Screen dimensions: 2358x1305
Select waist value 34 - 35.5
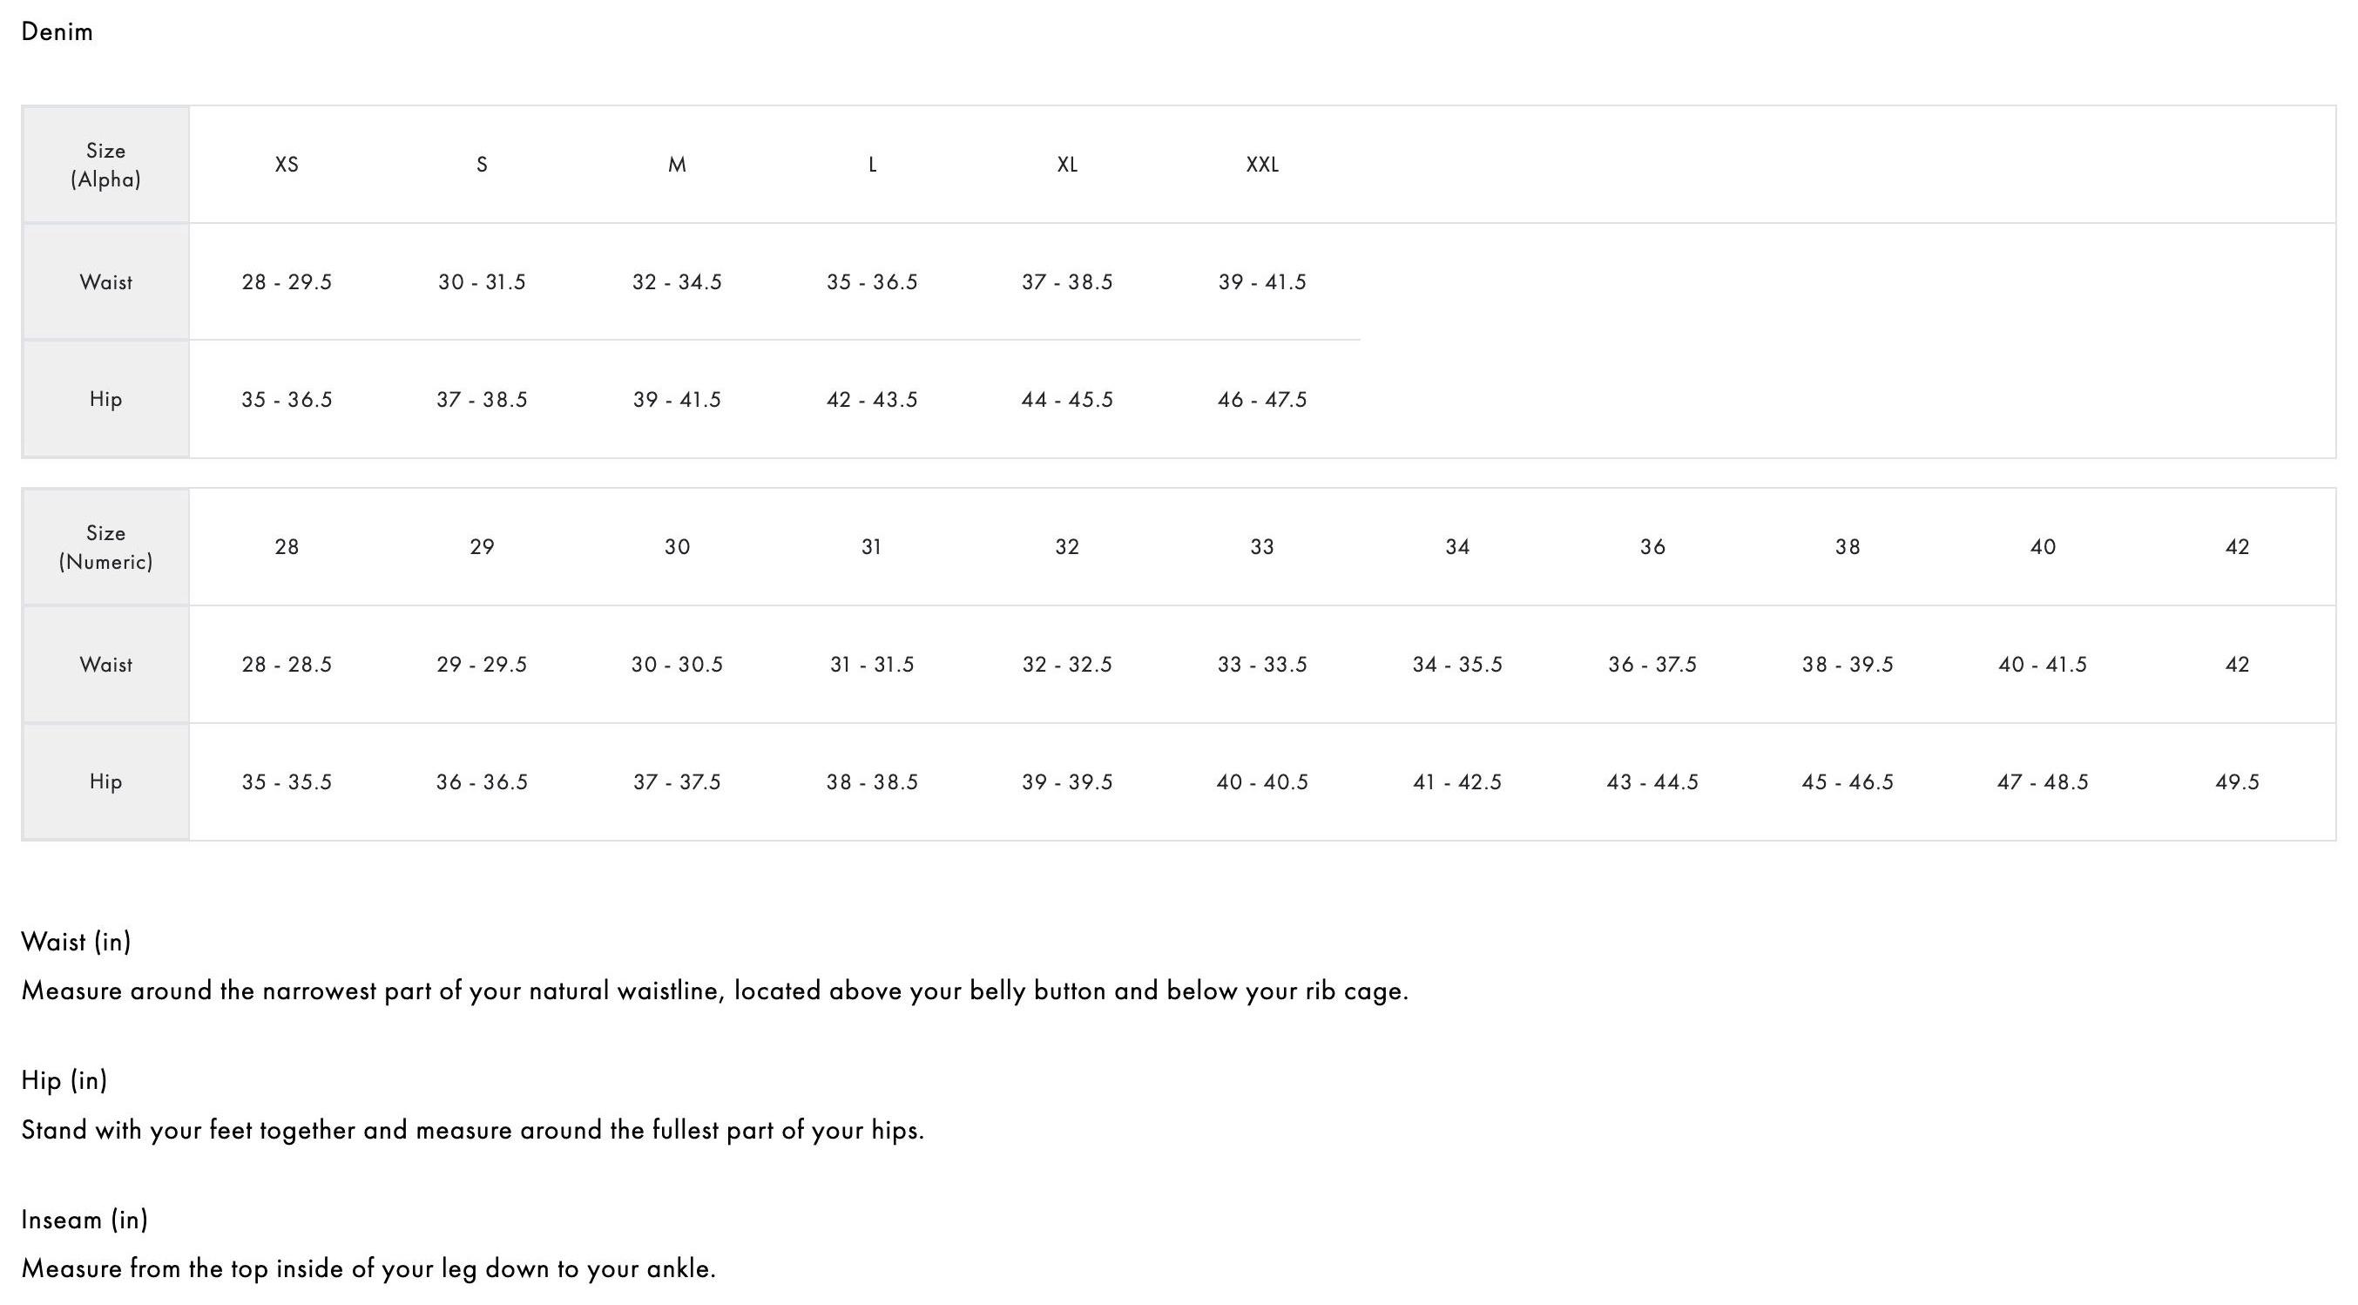click(x=1457, y=665)
